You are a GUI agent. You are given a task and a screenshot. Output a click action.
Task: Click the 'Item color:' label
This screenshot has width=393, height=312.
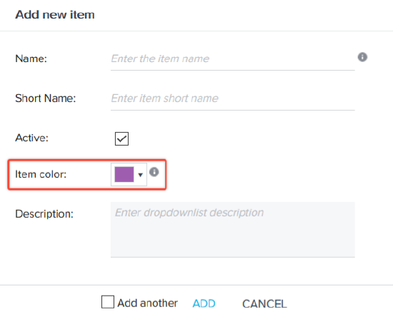pos(41,174)
